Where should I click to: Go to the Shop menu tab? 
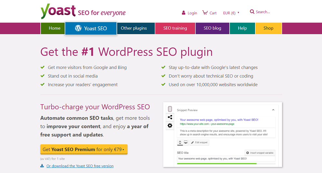pos(268,28)
